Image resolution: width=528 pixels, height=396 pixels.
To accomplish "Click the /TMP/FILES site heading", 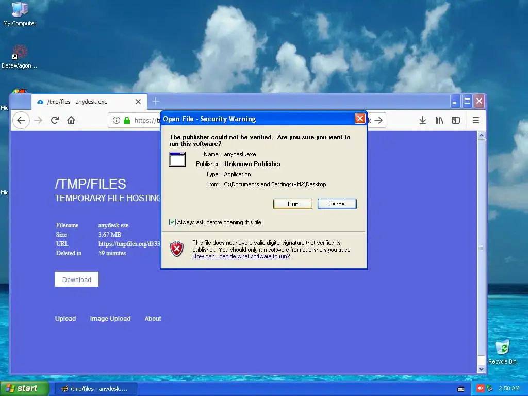I will [x=91, y=184].
